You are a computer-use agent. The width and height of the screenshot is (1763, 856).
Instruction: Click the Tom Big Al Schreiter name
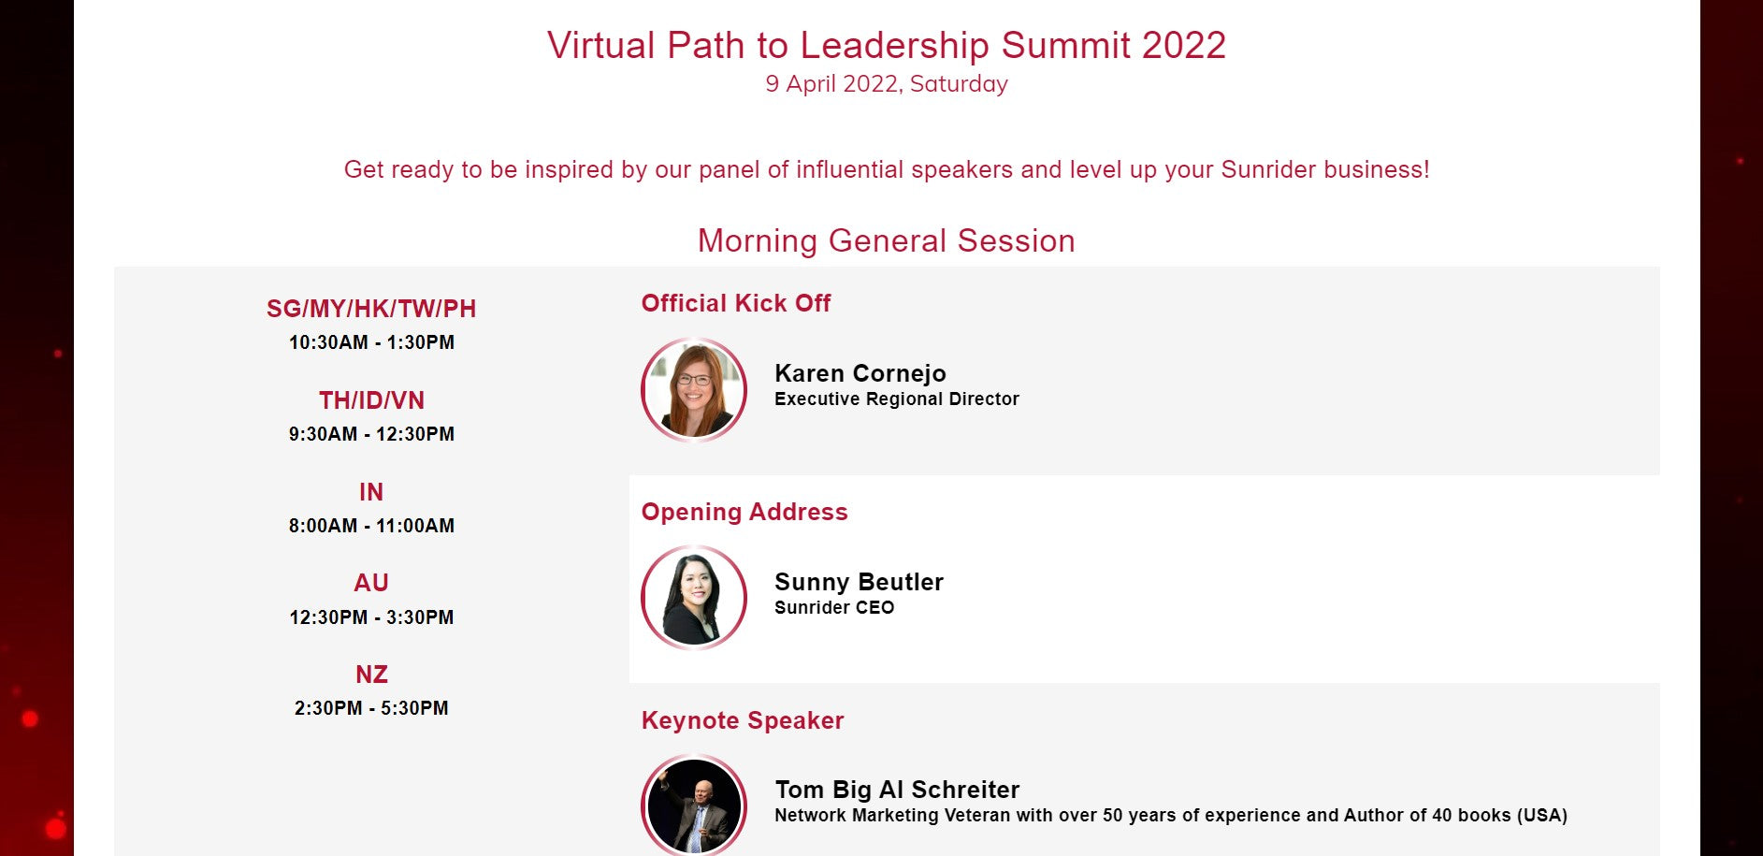[x=897, y=790]
